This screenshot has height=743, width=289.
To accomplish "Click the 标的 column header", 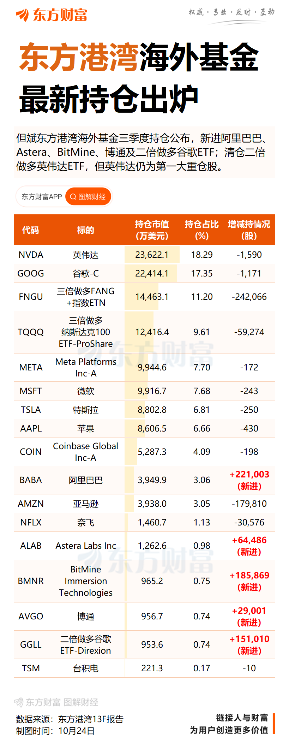I will [x=86, y=230].
